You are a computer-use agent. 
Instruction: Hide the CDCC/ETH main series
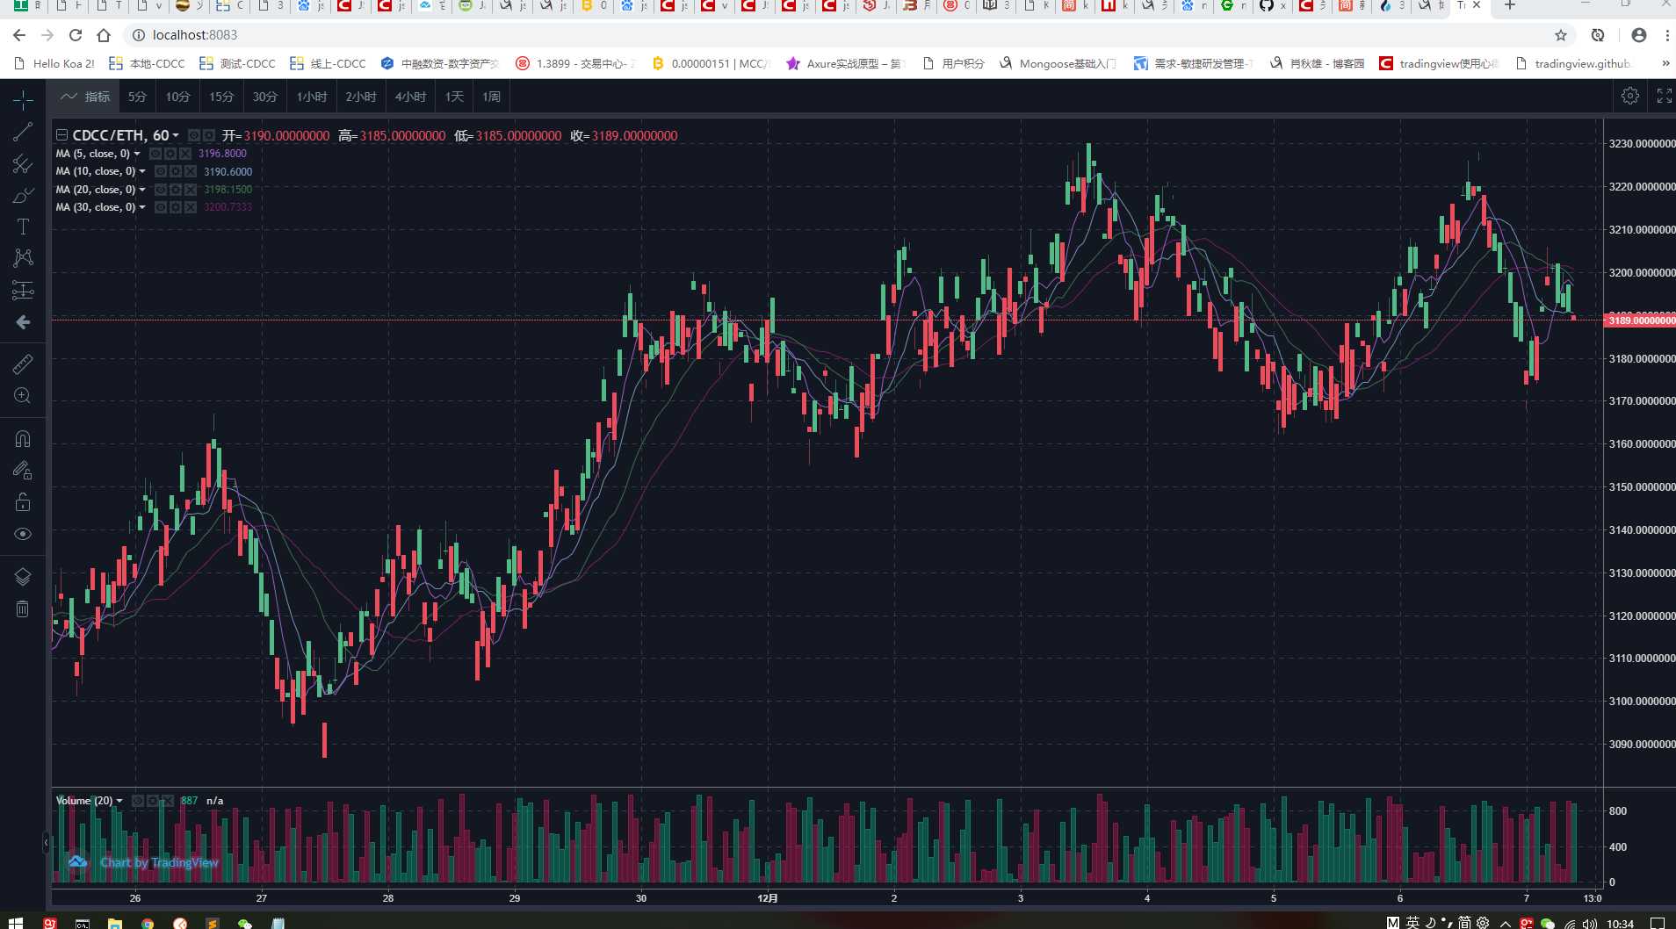tap(194, 136)
